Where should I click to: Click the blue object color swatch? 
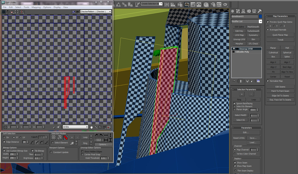260,16
